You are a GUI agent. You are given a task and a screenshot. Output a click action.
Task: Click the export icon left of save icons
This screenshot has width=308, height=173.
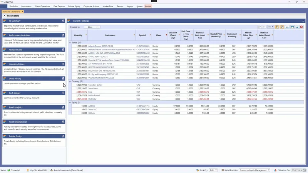coord(287,27)
